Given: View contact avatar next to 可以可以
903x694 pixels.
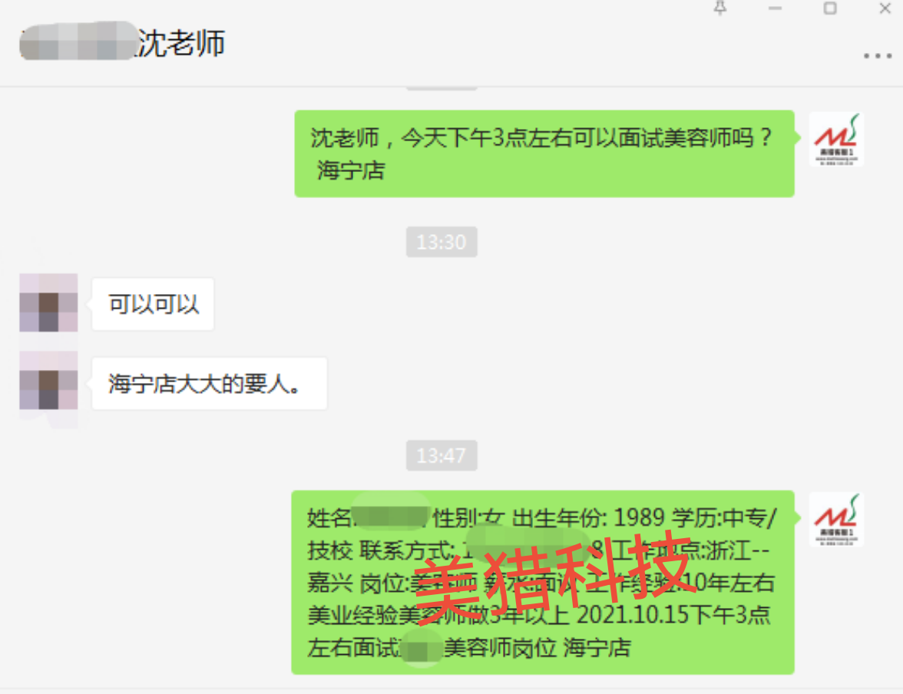Looking at the screenshot, I should [x=48, y=303].
